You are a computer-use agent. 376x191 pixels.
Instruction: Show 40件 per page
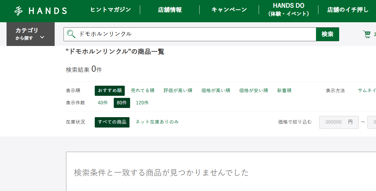[103, 103]
